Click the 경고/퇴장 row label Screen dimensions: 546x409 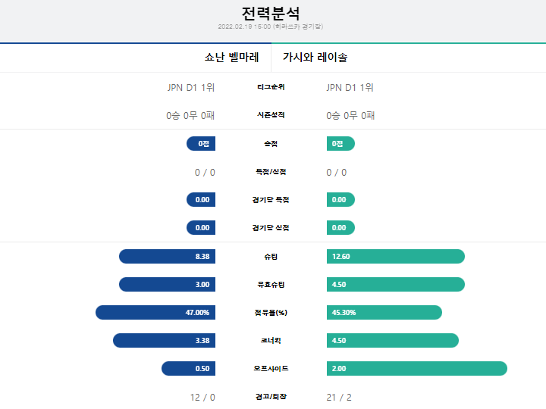coord(271,396)
